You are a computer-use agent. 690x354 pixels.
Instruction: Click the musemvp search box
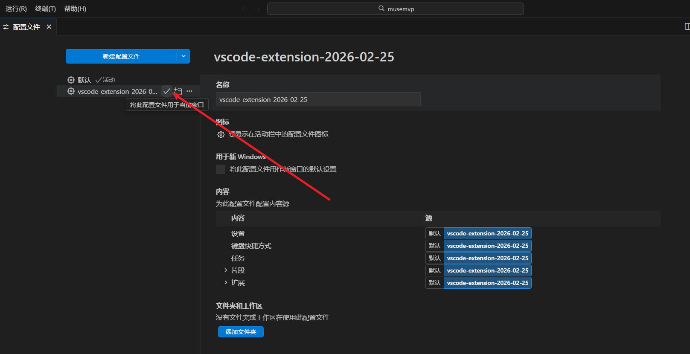[396, 9]
